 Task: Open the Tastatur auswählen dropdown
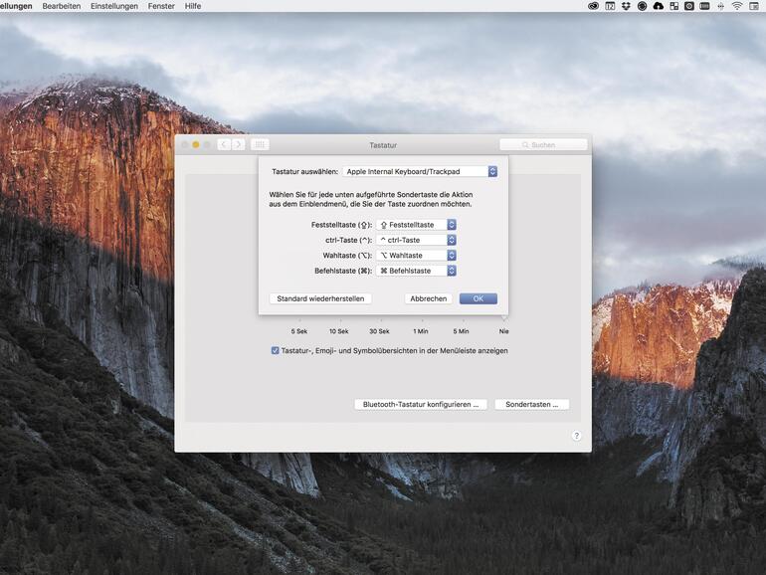click(419, 171)
